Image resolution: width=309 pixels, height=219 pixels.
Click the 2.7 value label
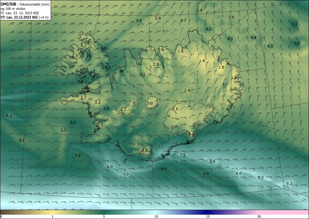point(183,20)
